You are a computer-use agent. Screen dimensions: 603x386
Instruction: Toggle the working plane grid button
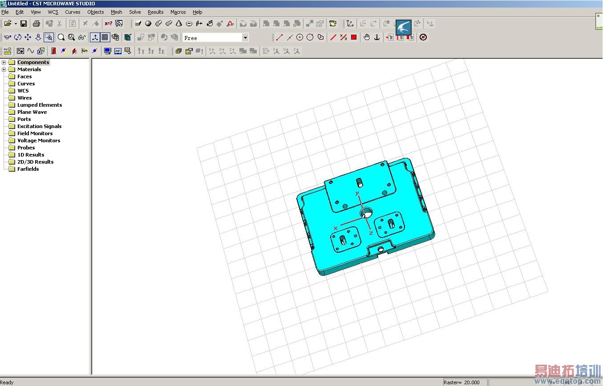(x=105, y=37)
